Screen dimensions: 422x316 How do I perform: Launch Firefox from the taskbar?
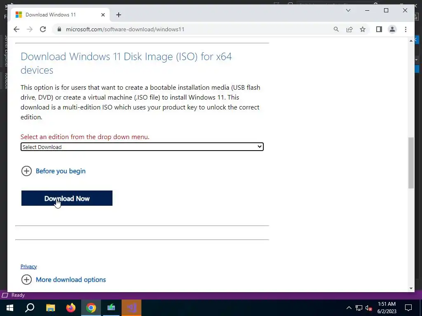point(71,308)
